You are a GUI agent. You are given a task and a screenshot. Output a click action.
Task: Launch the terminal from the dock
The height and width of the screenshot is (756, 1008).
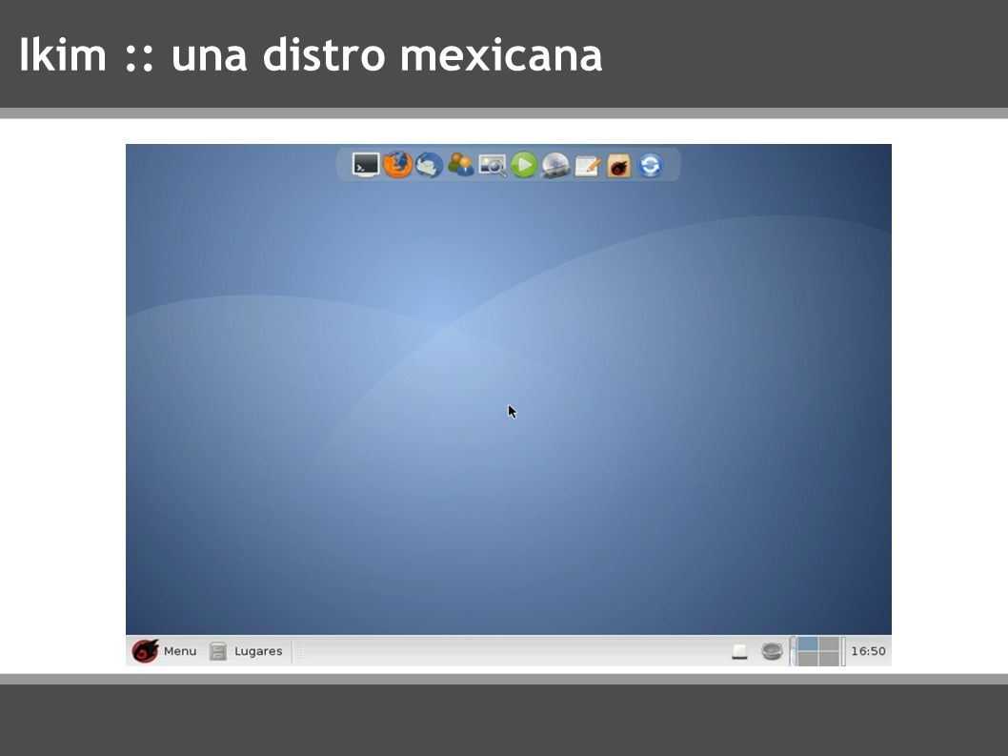point(366,165)
